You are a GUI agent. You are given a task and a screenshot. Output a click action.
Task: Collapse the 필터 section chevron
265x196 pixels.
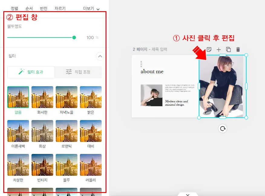(x=100, y=56)
